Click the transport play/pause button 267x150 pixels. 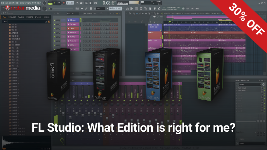(x=55, y=3)
